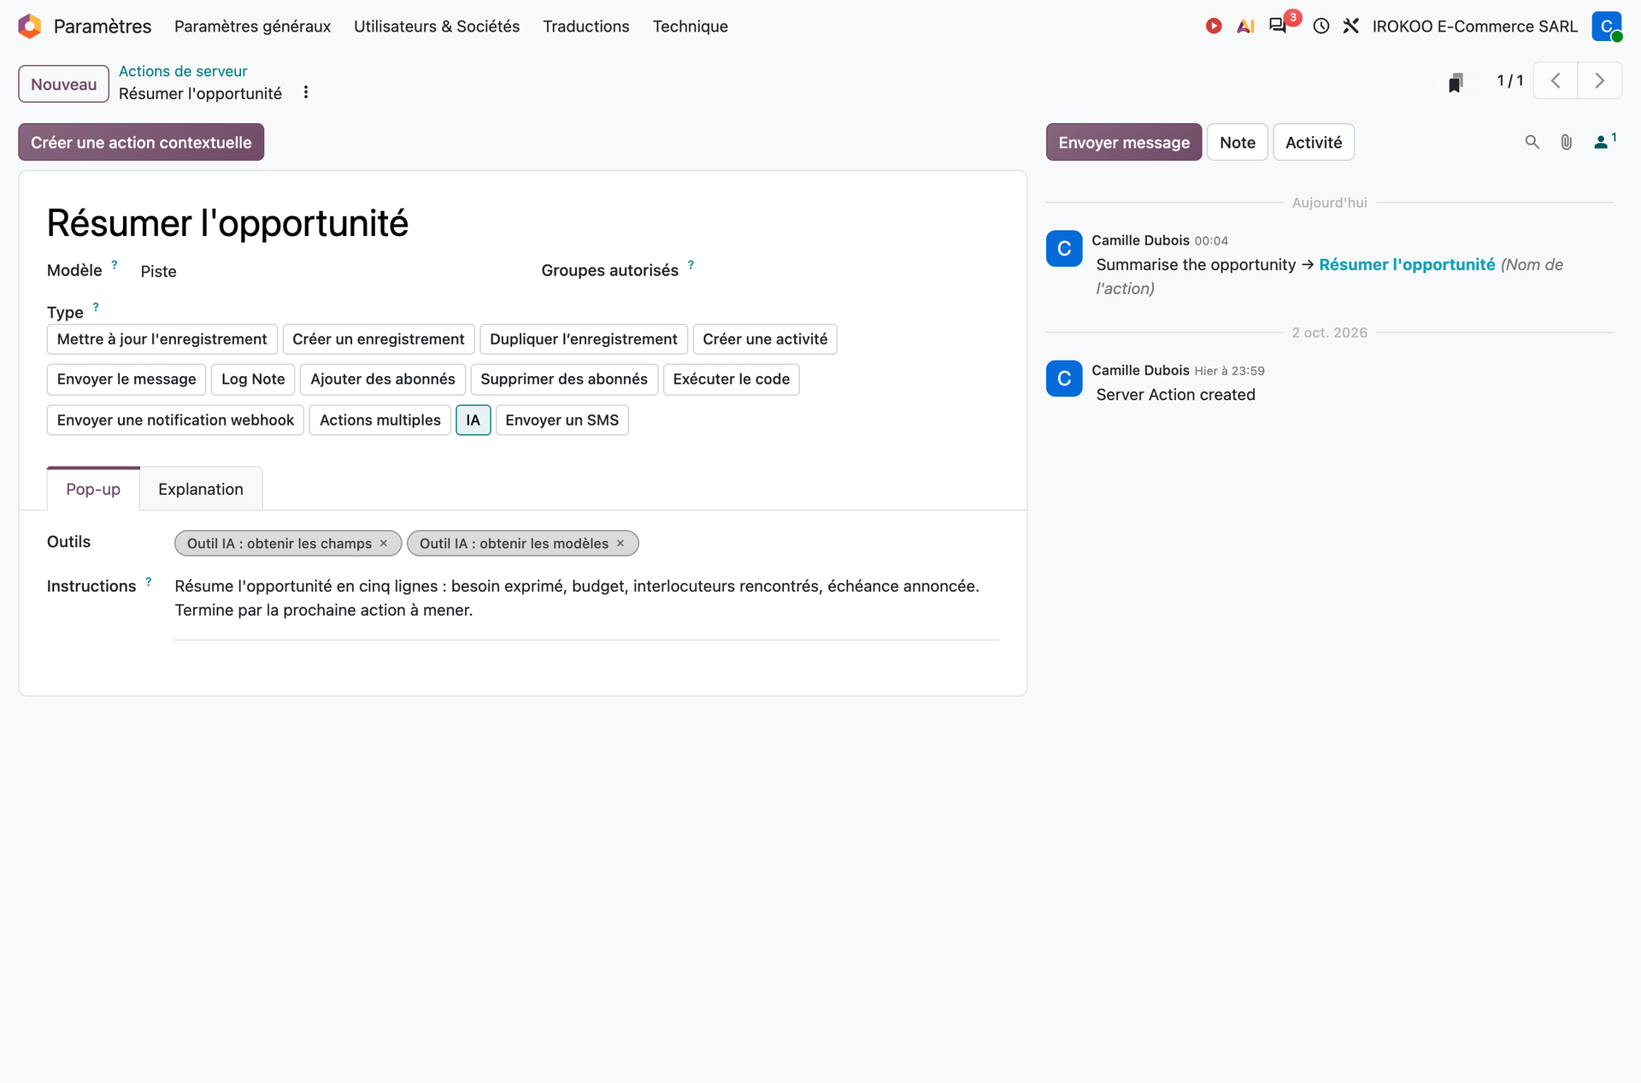Select type 'Log Note'
This screenshot has height=1083, width=1641.
coord(253,380)
